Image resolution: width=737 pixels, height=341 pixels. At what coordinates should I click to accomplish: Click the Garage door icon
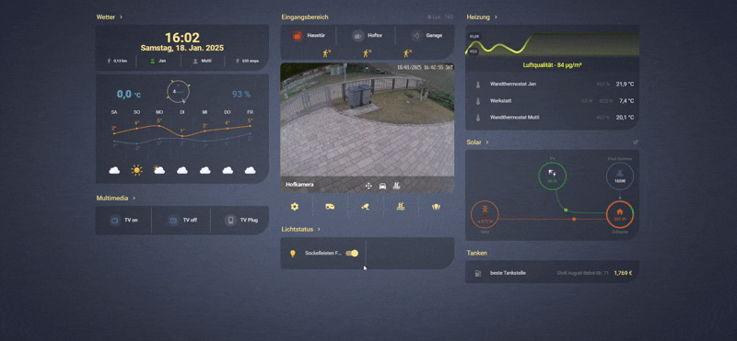point(416,35)
